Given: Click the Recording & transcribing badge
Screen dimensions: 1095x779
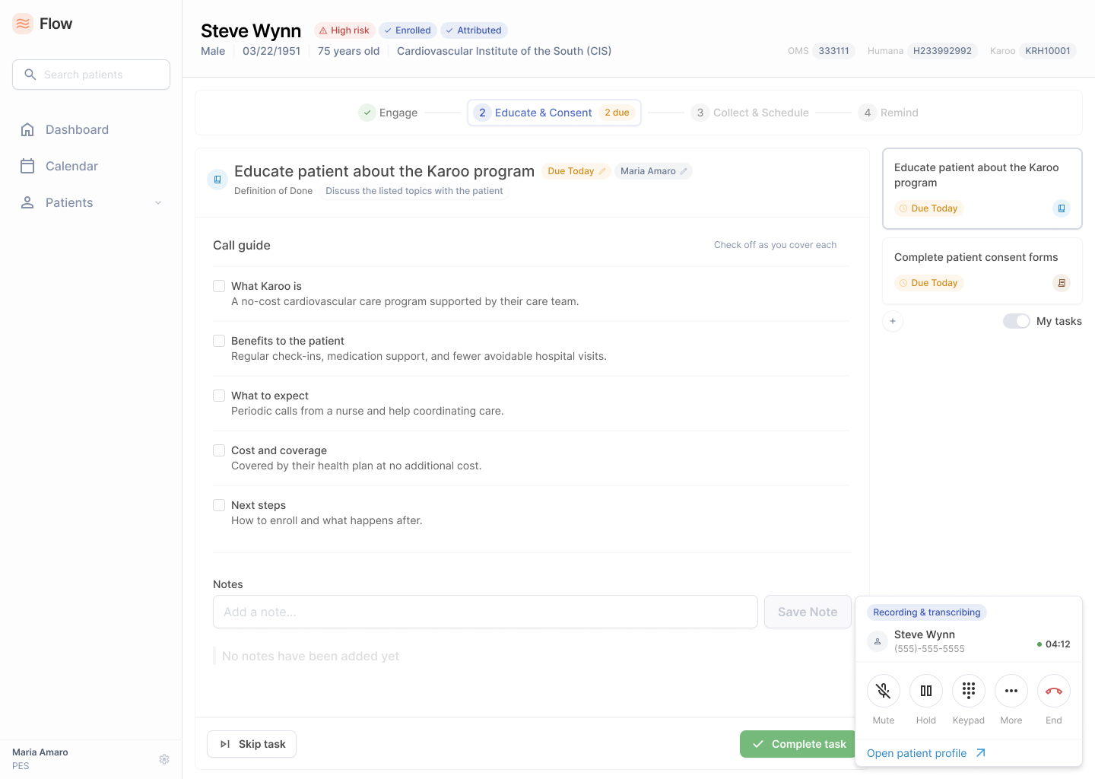Looking at the screenshot, I should [927, 612].
